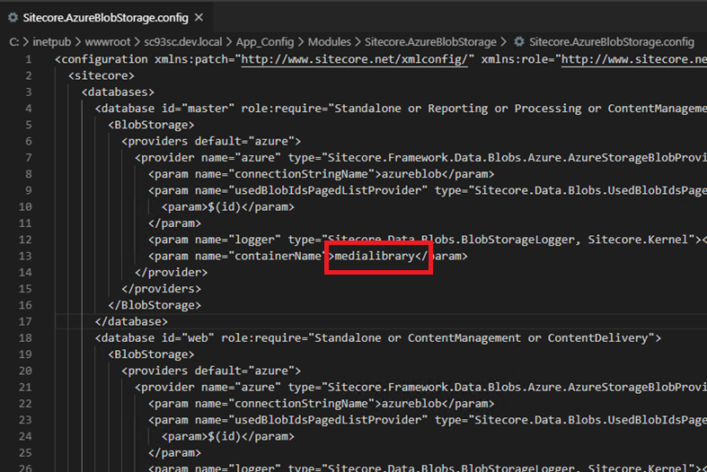Click the </param> closing tag on line 11

click(x=174, y=223)
